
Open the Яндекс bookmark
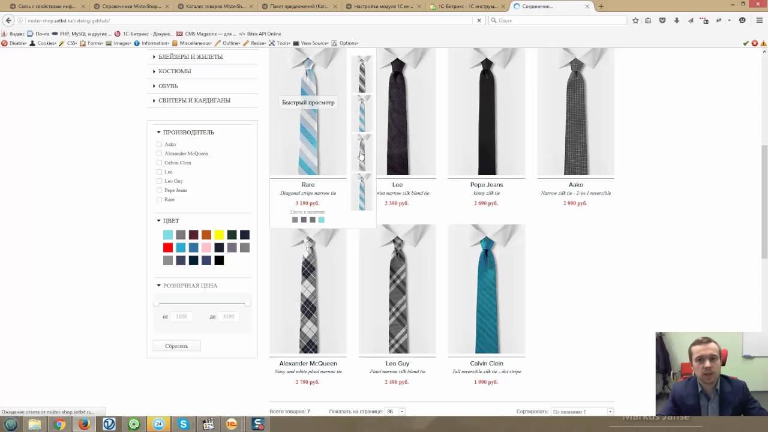coord(13,34)
